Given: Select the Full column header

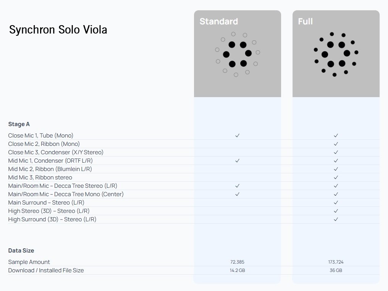Looking at the screenshot, I should tap(306, 21).
